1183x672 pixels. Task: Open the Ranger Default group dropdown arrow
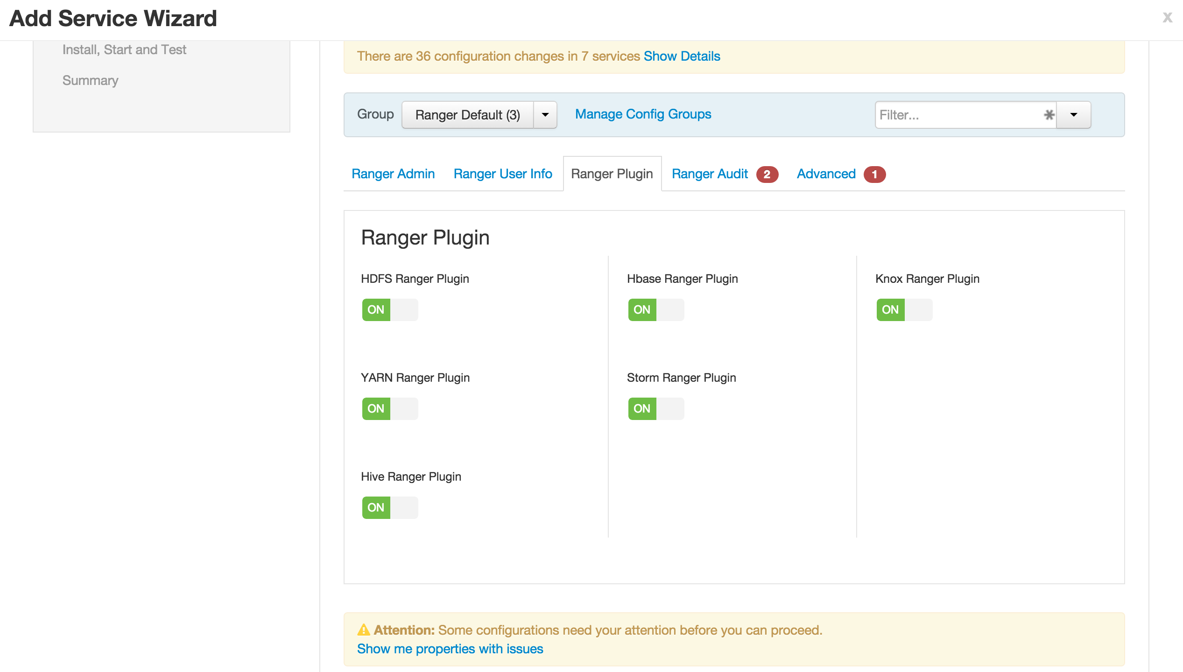point(545,115)
